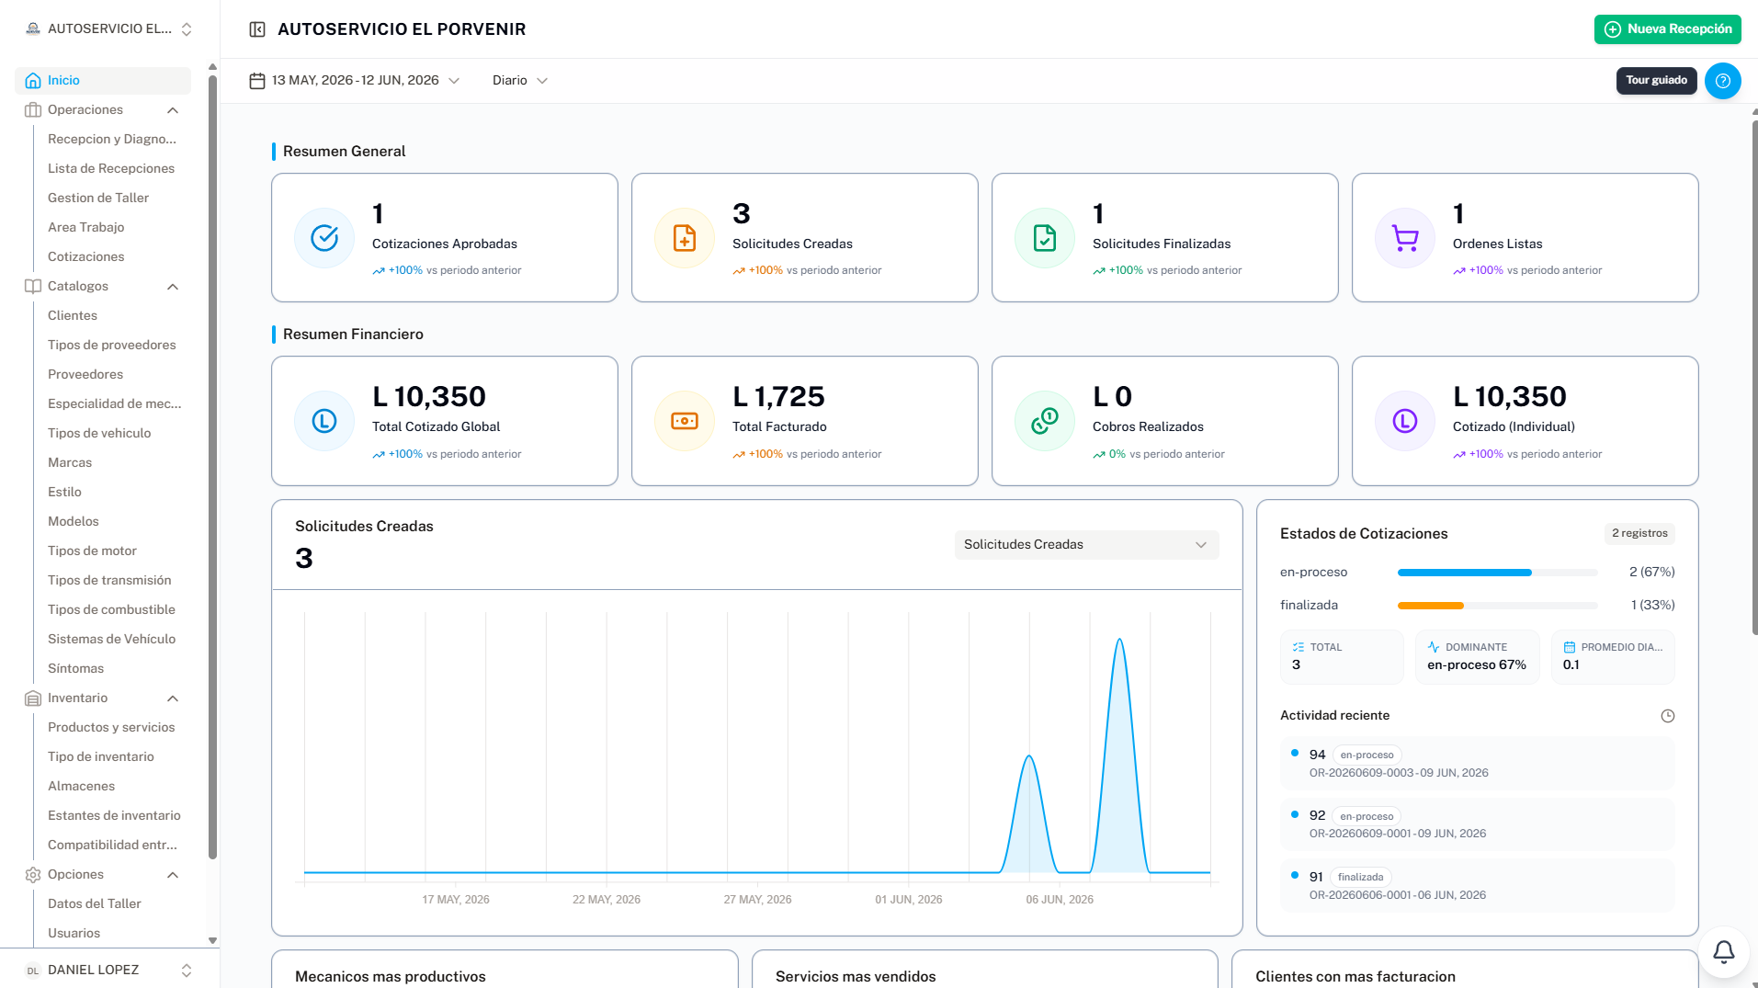Open Productos y servicios
This screenshot has width=1758, height=988.
(x=111, y=728)
